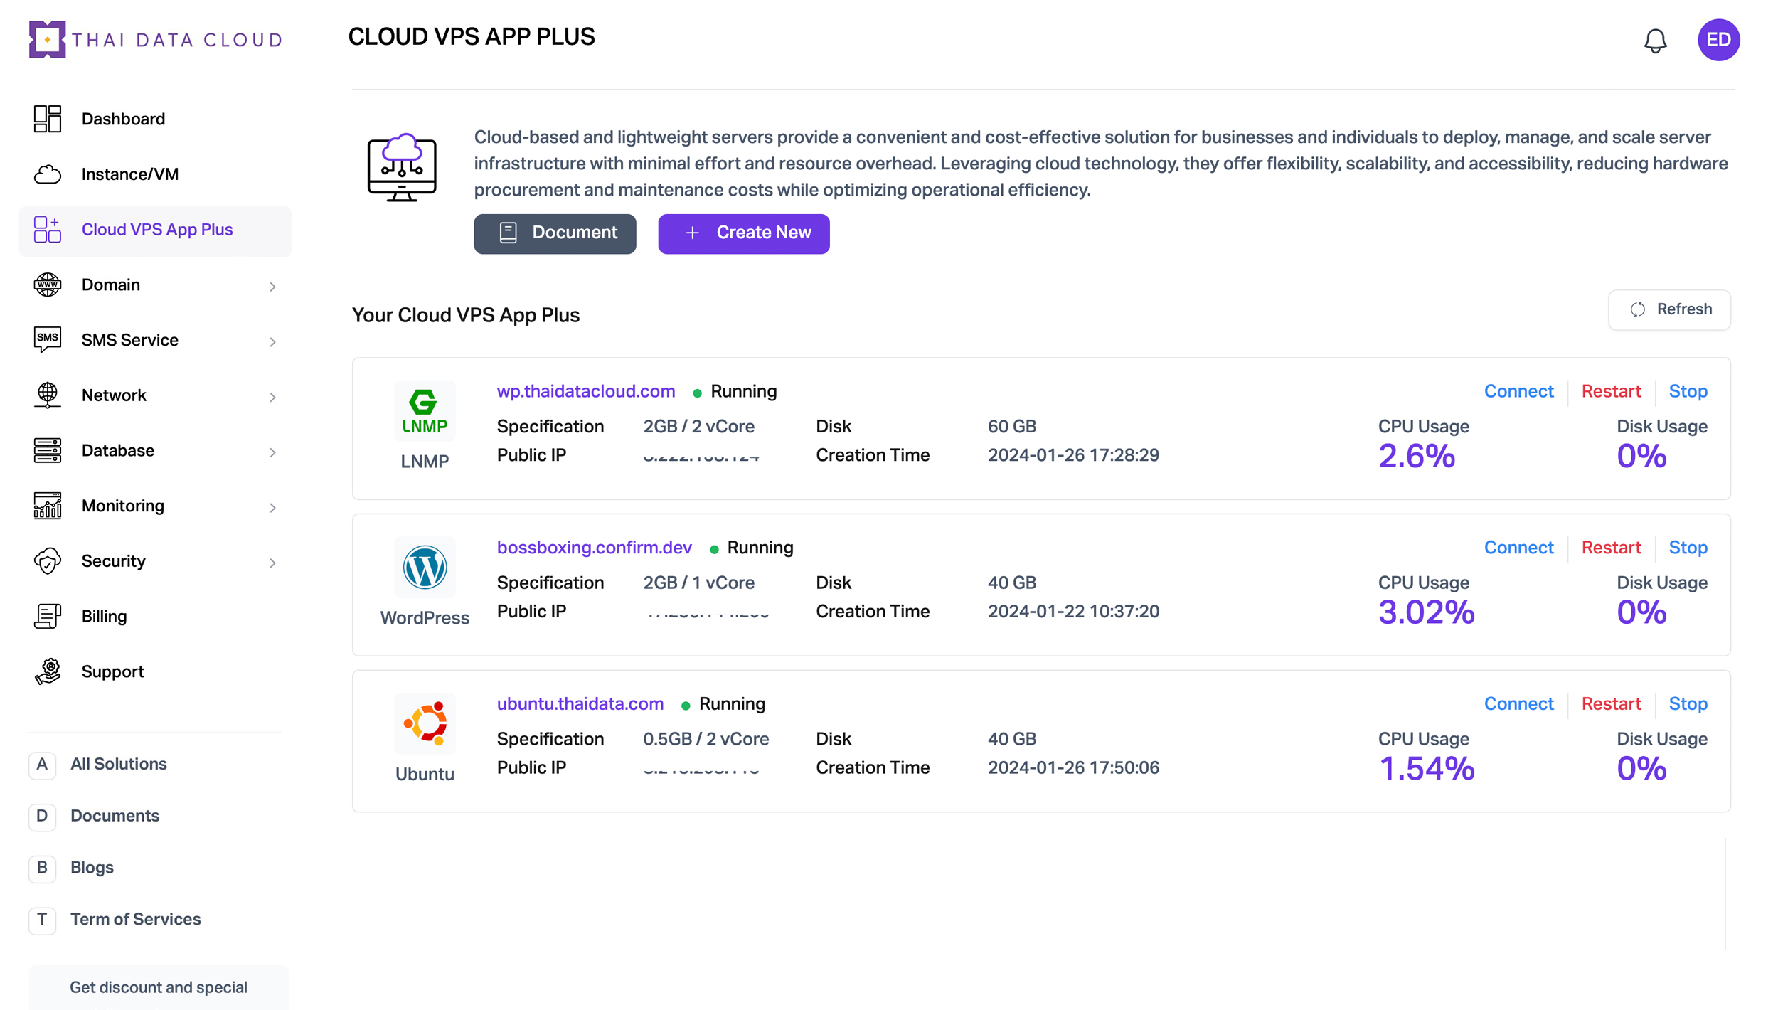Viewport: 1778px width, 1010px height.
Task: Click the 2.6% CPU Usage value
Action: [1415, 457]
